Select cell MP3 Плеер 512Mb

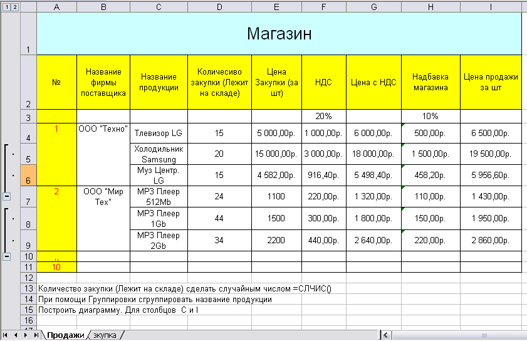coord(159,197)
